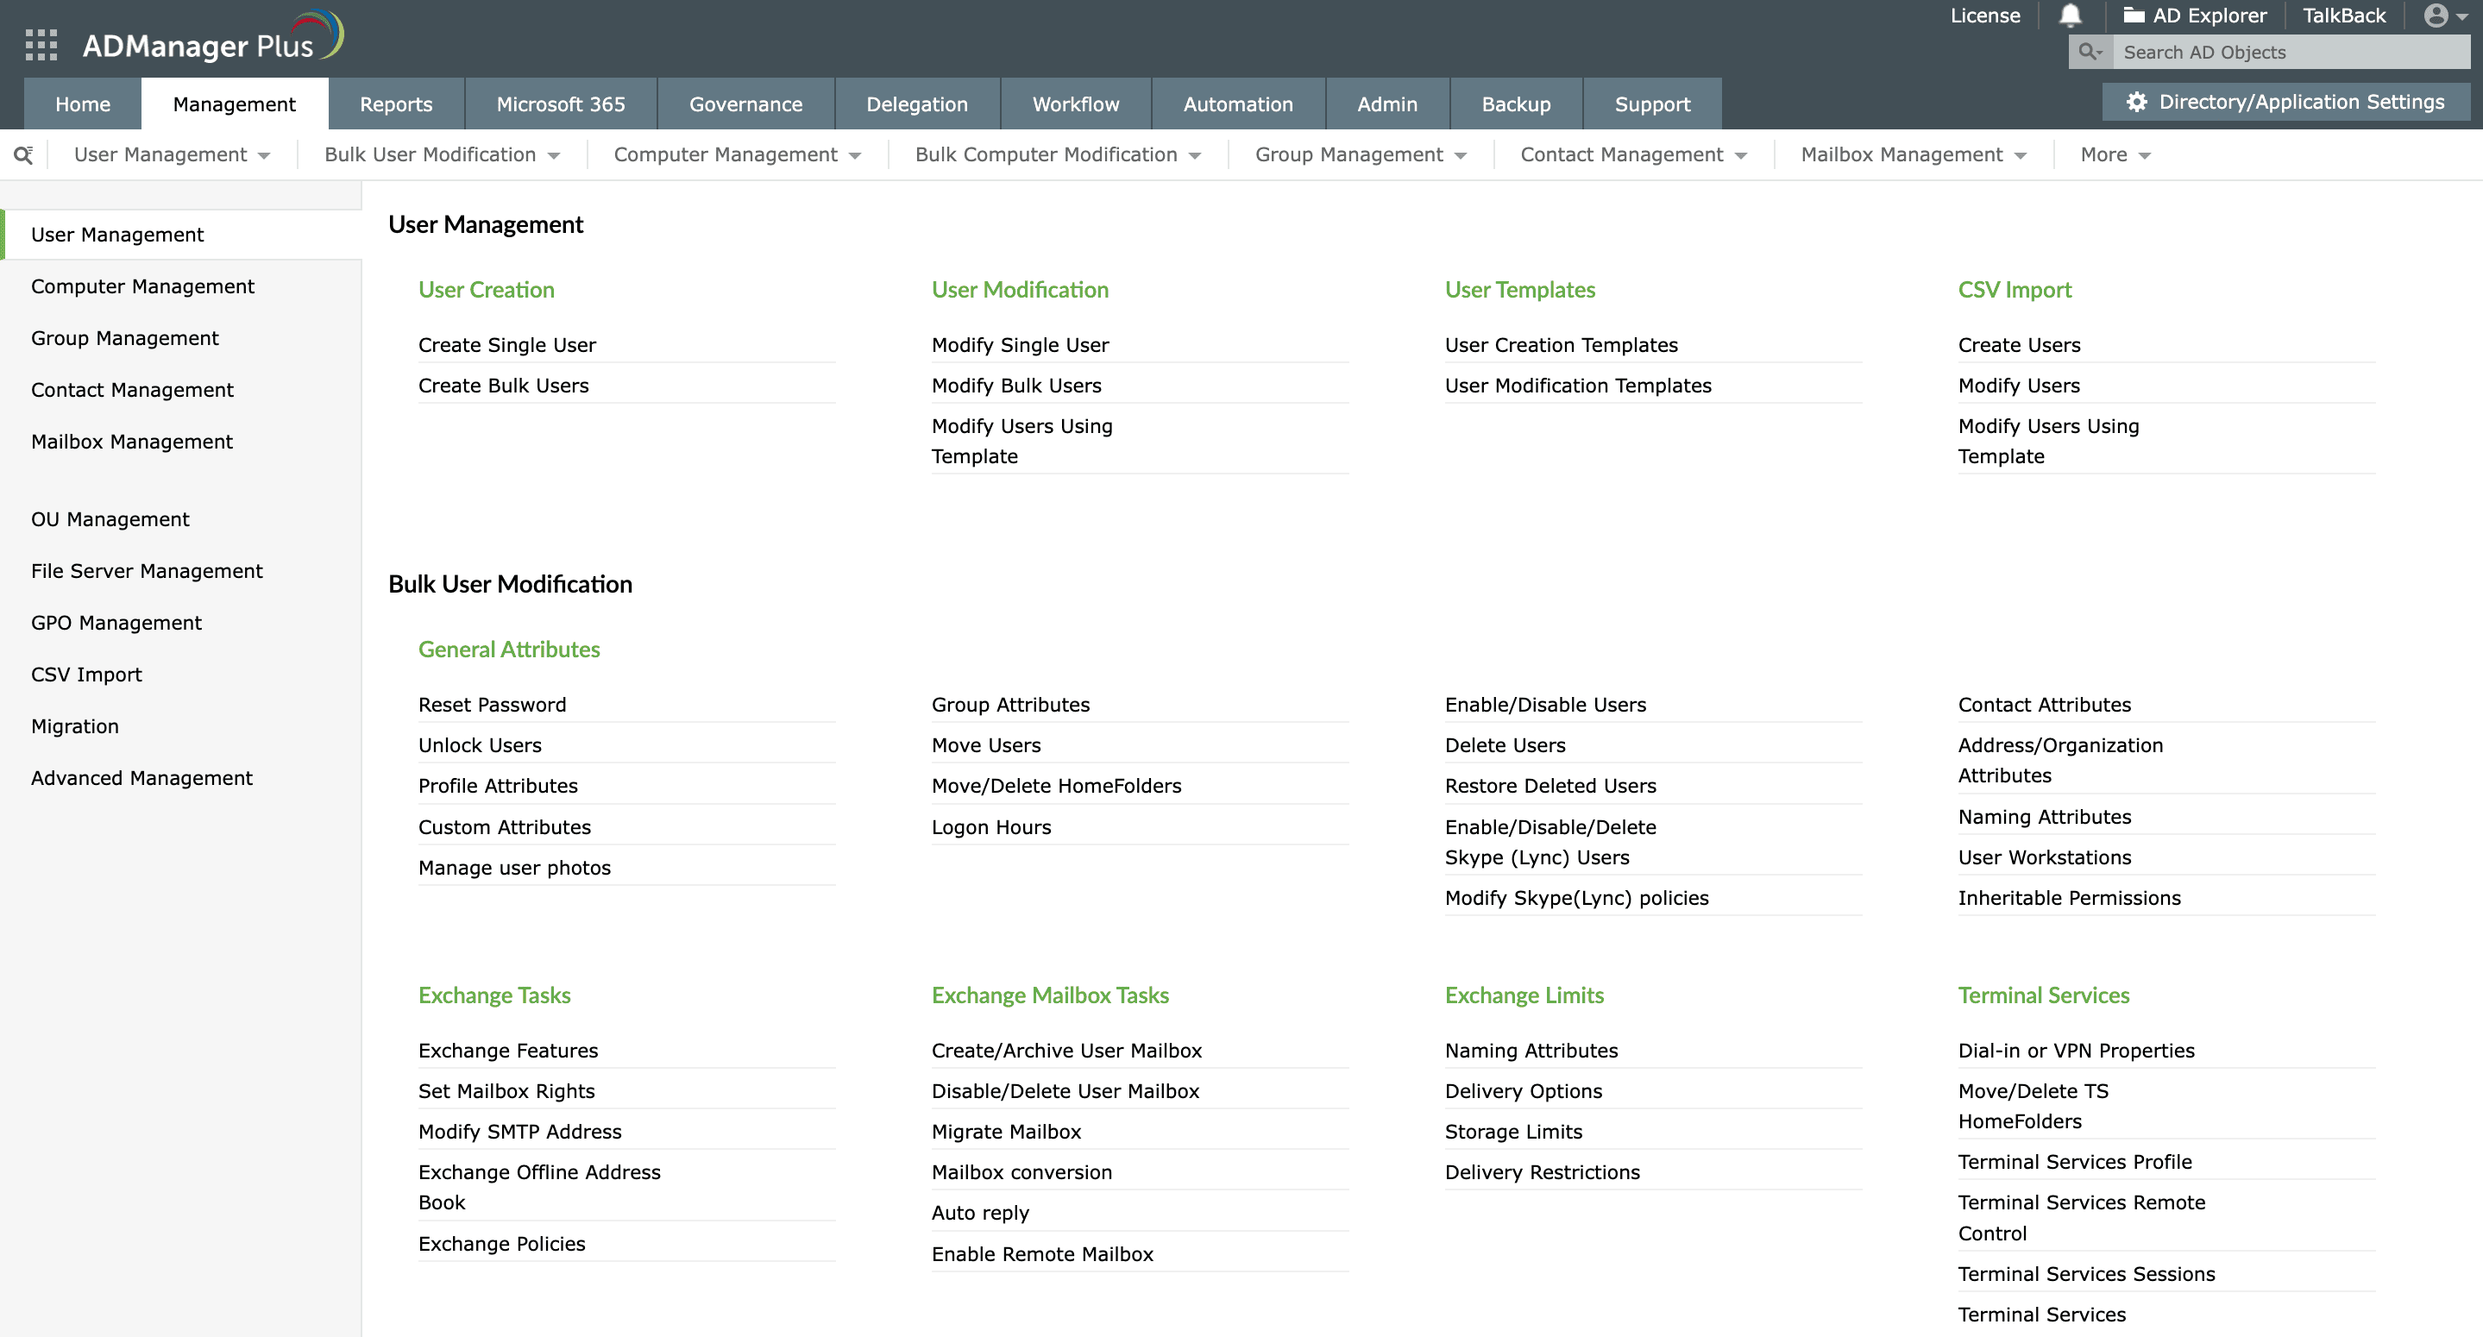Click the submenu search icon at the left
Image resolution: width=2483 pixels, height=1337 pixels.
pyautogui.click(x=23, y=155)
